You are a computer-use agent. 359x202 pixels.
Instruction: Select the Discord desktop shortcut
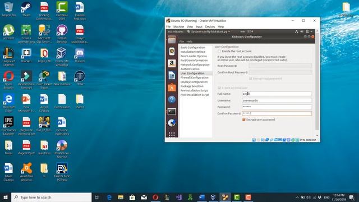[x=80, y=55]
